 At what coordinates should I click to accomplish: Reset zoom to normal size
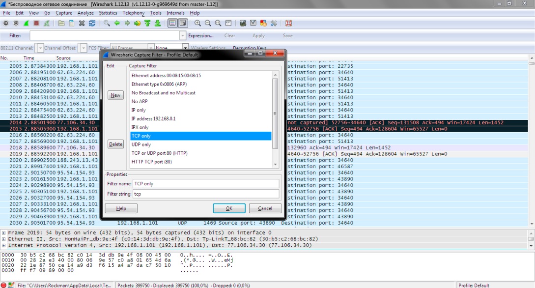click(x=218, y=23)
